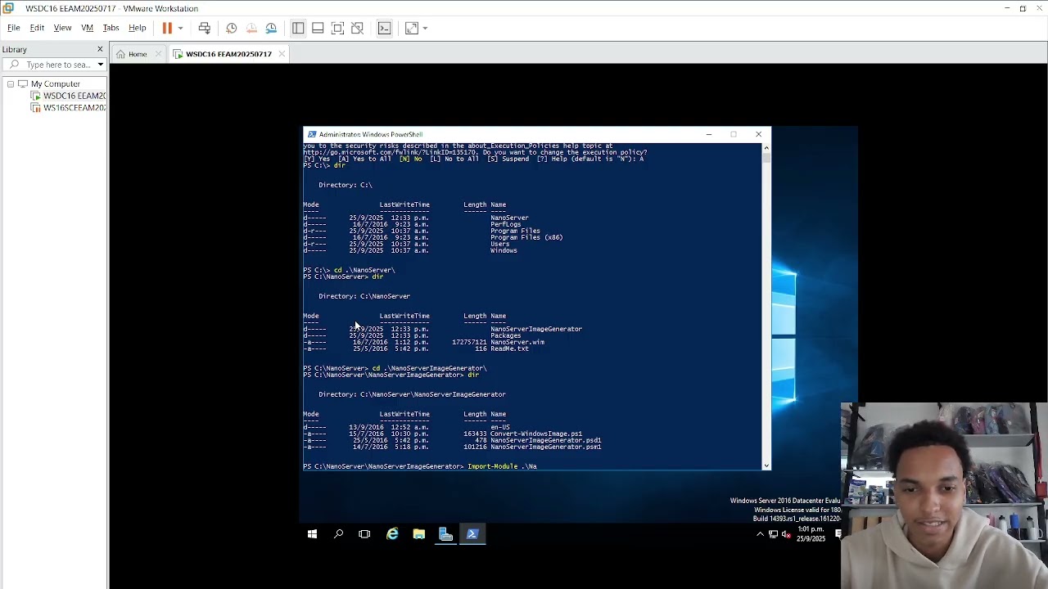
Task: Click the stretch guest display icon
Action: [412, 29]
